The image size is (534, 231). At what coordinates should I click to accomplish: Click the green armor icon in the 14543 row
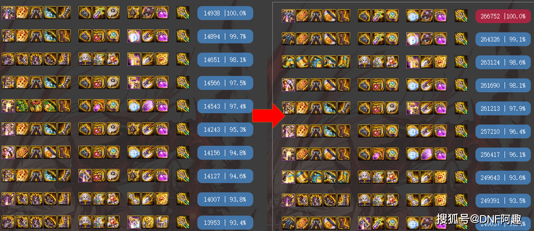(22, 106)
